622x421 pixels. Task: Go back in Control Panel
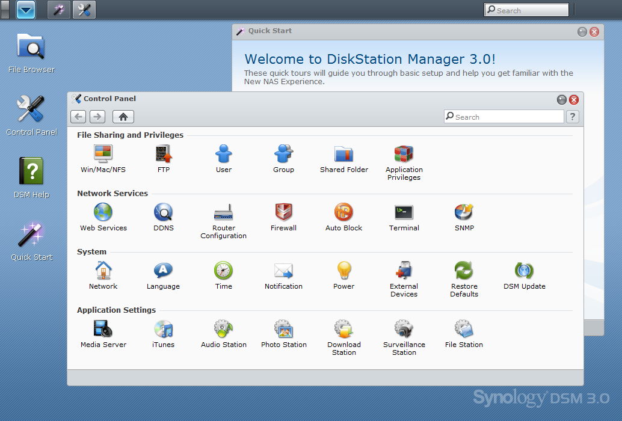pos(78,117)
